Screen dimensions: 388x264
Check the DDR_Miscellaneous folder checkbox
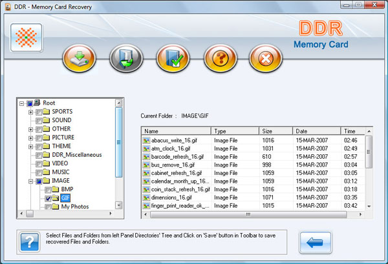click(x=39, y=156)
